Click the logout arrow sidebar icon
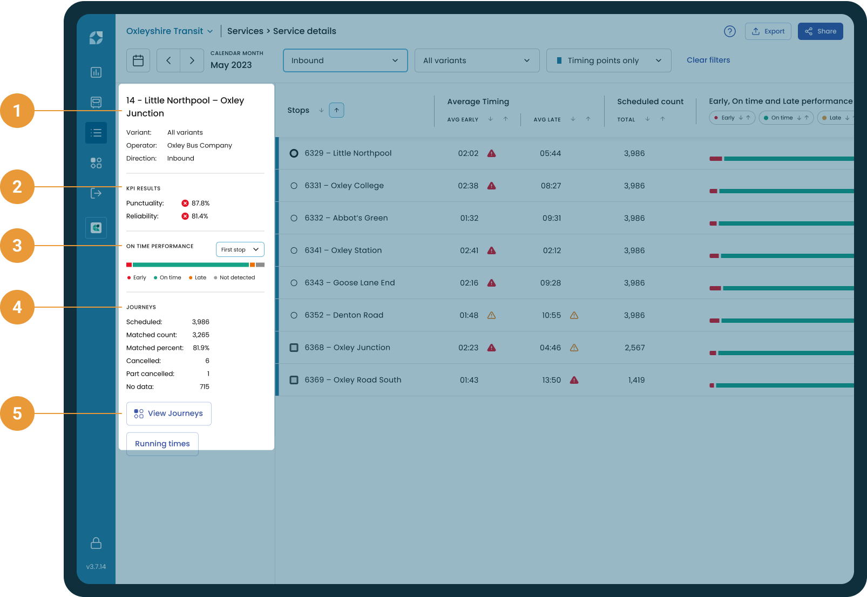Viewport: 867px width, 597px height. click(96, 193)
